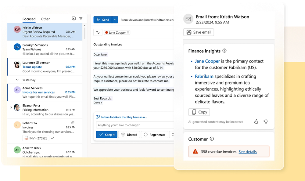Open the inbox filter icon
This screenshot has width=305, height=181.
pyautogui.click(x=81, y=19)
